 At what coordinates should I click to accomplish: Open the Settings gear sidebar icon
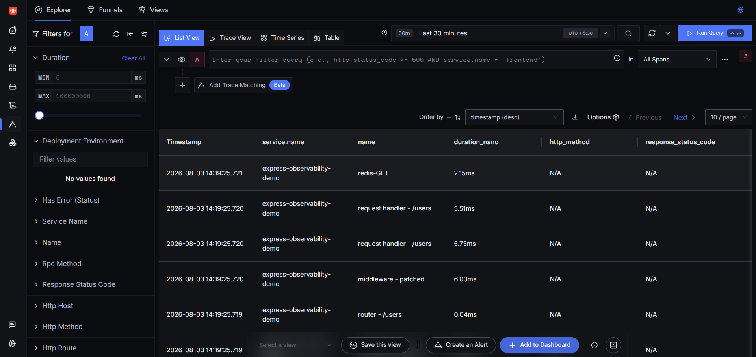click(12, 344)
